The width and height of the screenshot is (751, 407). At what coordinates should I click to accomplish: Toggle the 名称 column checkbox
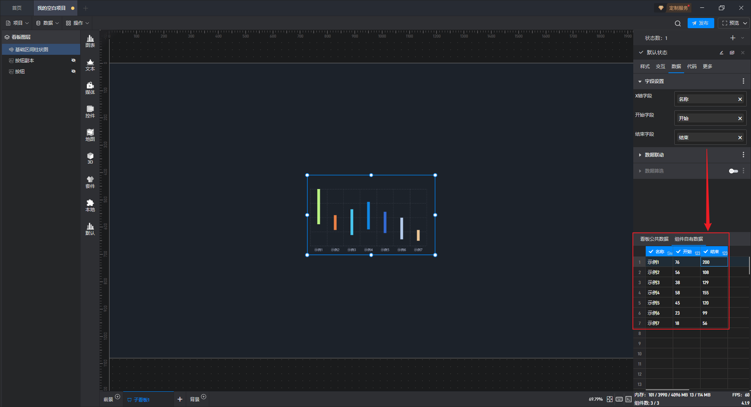pos(651,252)
